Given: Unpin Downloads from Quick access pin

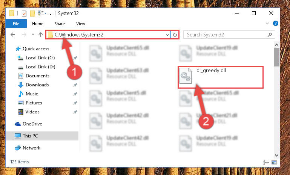Looking at the screenshot, I should (x=75, y=85).
